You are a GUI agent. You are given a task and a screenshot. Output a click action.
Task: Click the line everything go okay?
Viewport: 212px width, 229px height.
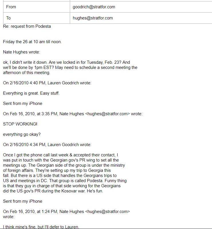pyautogui.click(x=22, y=134)
